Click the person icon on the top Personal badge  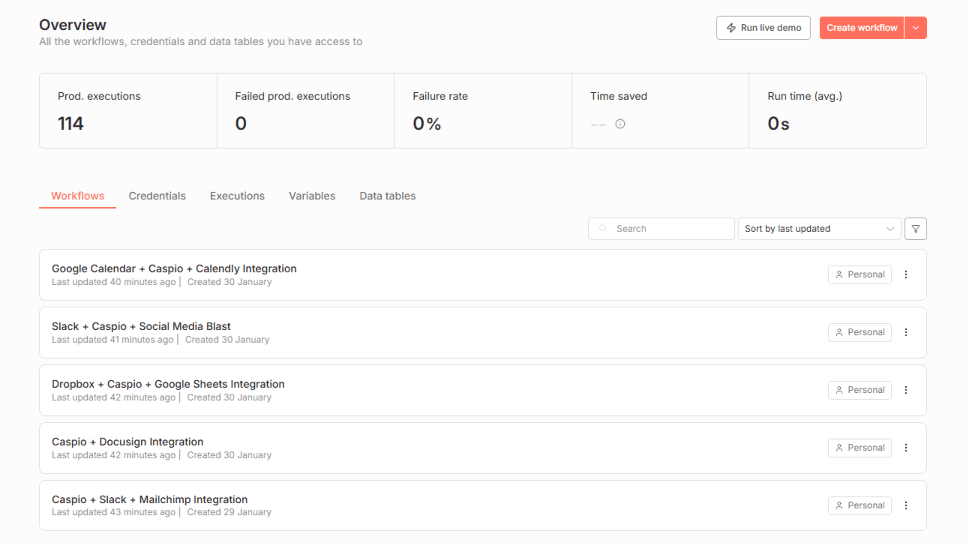[839, 274]
